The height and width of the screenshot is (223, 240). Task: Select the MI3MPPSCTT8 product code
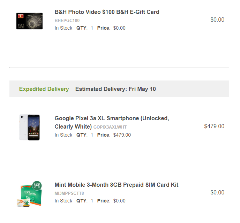(69, 193)
